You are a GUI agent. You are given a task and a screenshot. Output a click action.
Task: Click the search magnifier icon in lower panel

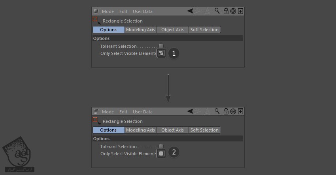(x=217, y=111)
